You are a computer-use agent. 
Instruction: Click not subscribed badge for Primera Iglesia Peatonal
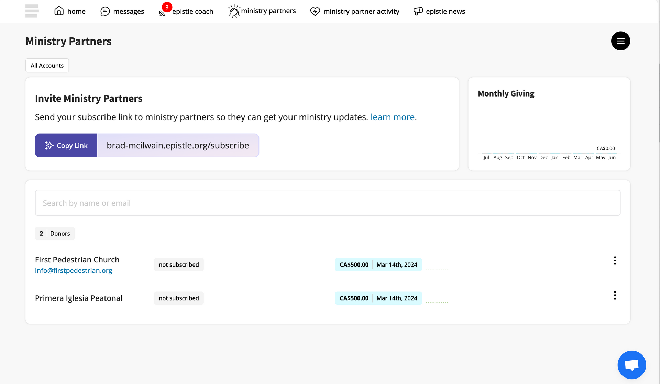tap(179, 298)
